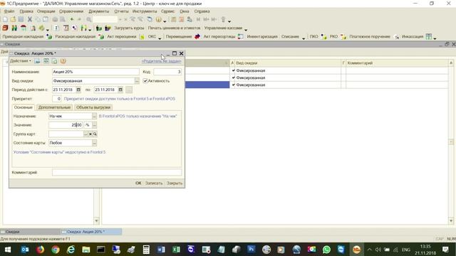This screenshot has height=256, width=456.
Task: Open the value unit selector next to %
Action: pos(94,125)
